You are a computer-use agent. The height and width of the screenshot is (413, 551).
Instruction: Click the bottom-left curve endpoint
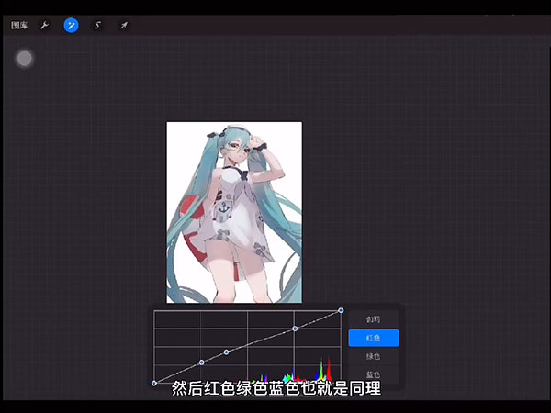[153, 383]
